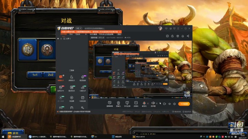Add a new scene with plus icon
The width and height of the screenshot is (248, 139).
(x=86, y=34)
